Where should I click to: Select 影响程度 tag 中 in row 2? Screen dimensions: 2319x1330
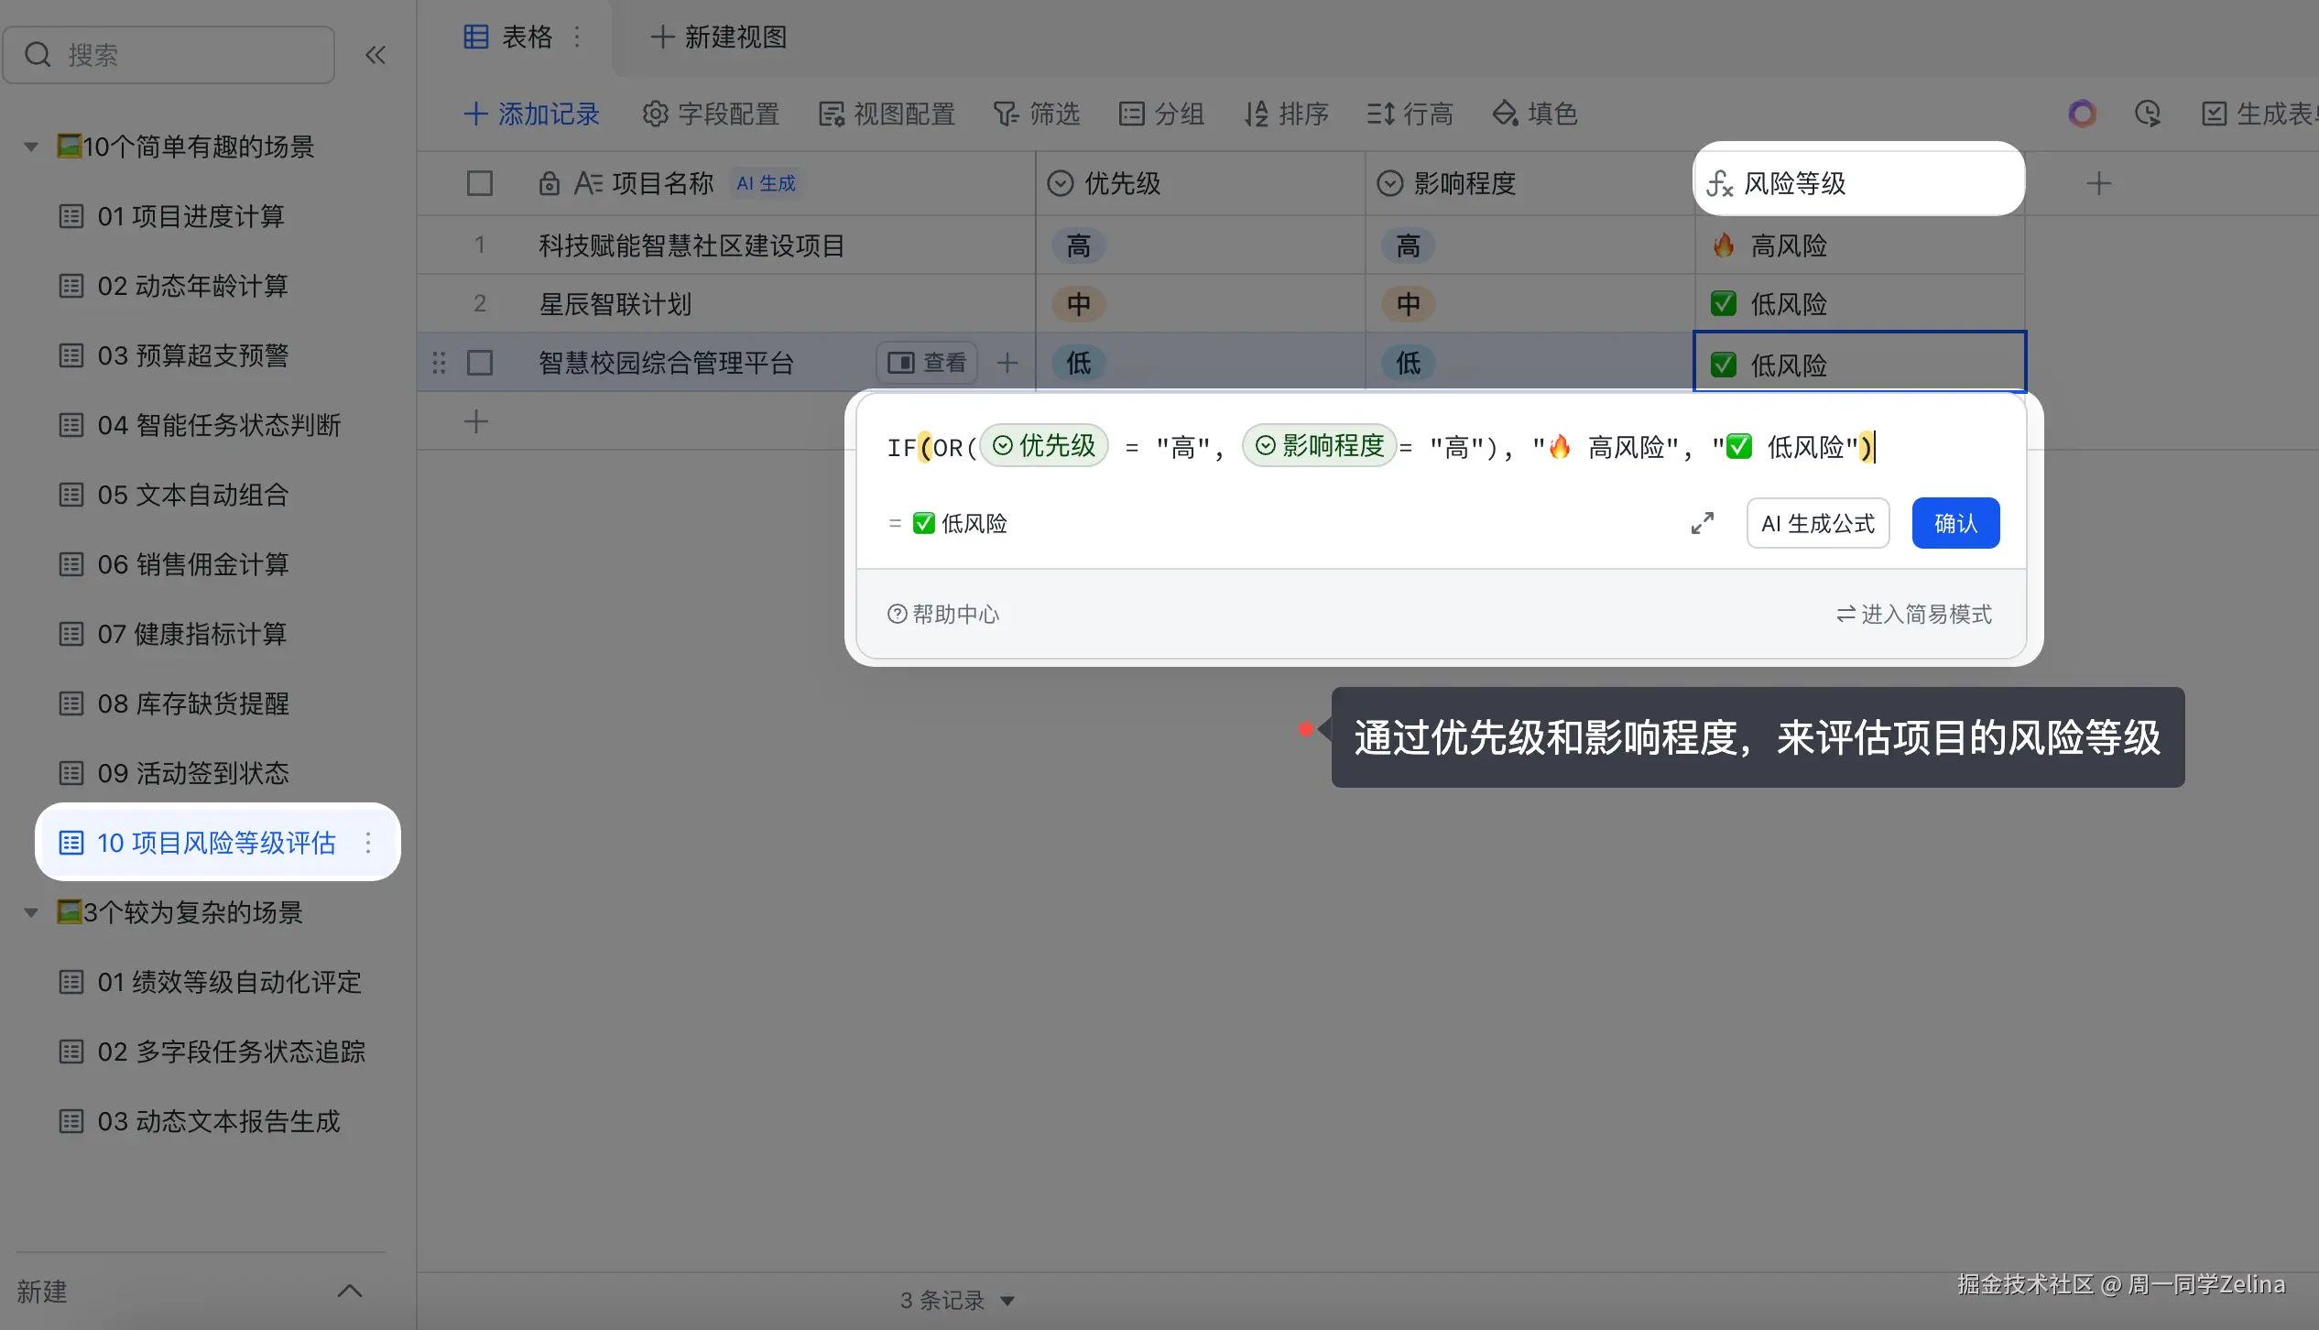click(1409, 304)
